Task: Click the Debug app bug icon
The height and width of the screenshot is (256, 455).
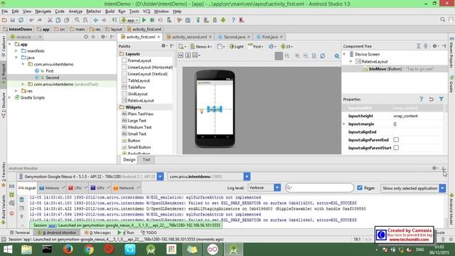Action: [x=152, y=20]
